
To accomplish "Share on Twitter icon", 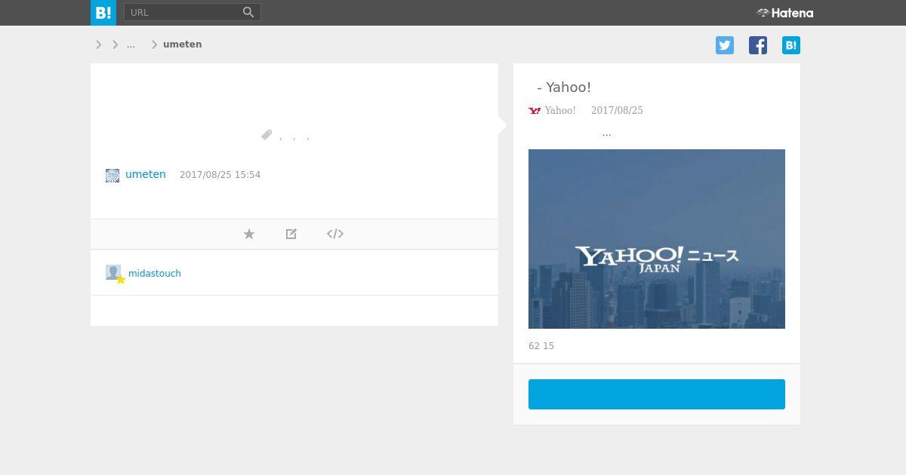I will click(x=725, y=45).
